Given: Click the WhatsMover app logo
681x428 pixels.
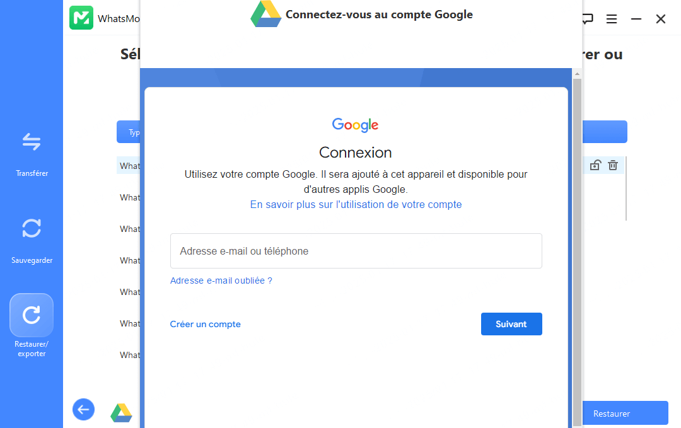Looking at the screenshot, I should (81, 18).
